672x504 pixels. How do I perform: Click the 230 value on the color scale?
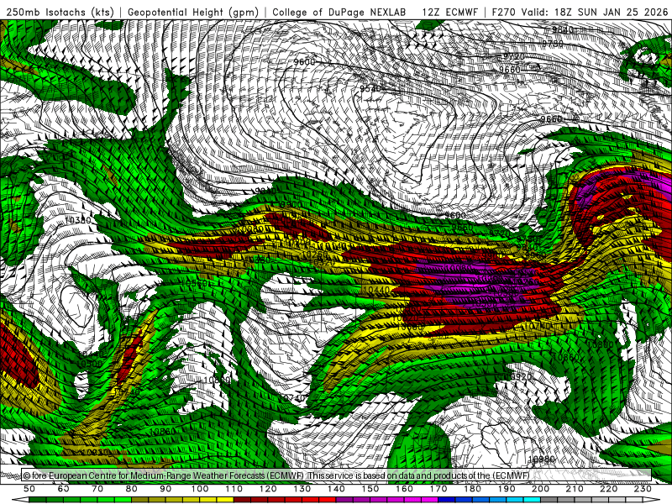point(643,489)
